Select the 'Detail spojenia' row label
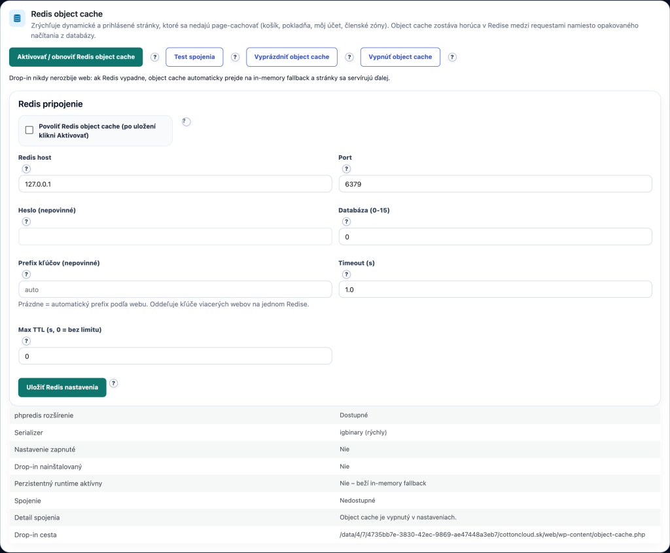 point(37,518)
